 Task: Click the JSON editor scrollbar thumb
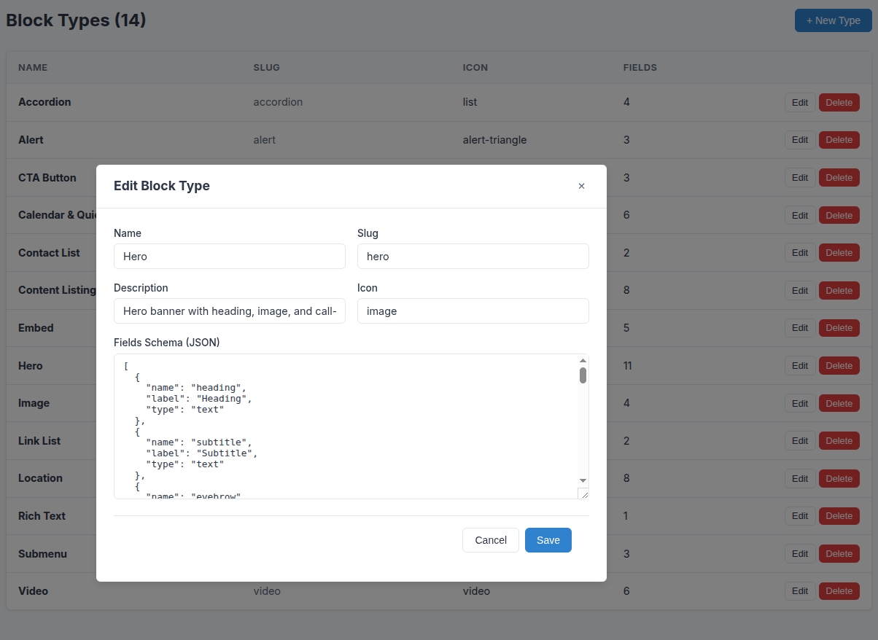click(x=583, y=375)
